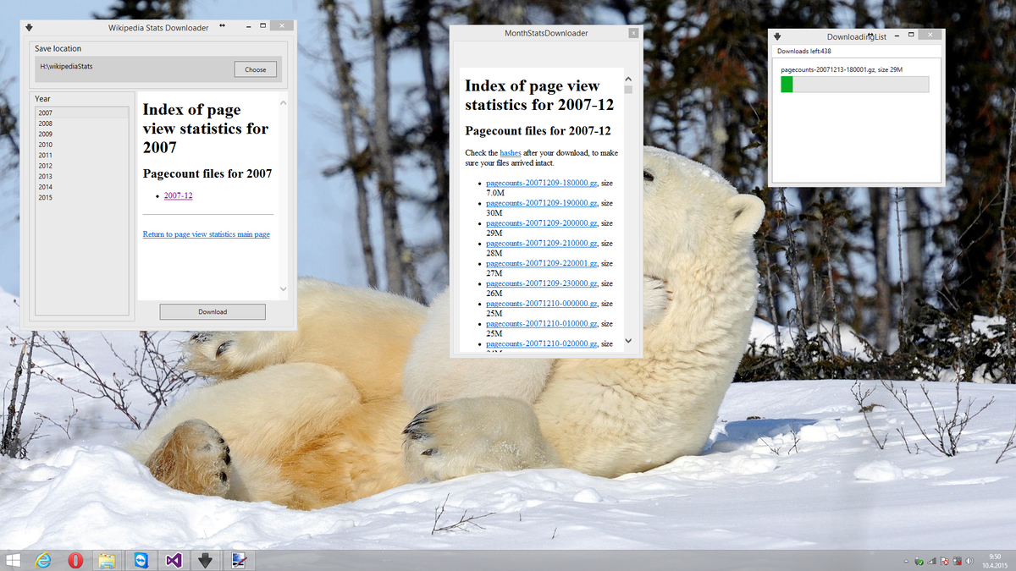Select year 2014 in the Year list
Image resolution: width=1016 pixels, height=571 pixels.
pyautogui.click(x=81, y=187)
